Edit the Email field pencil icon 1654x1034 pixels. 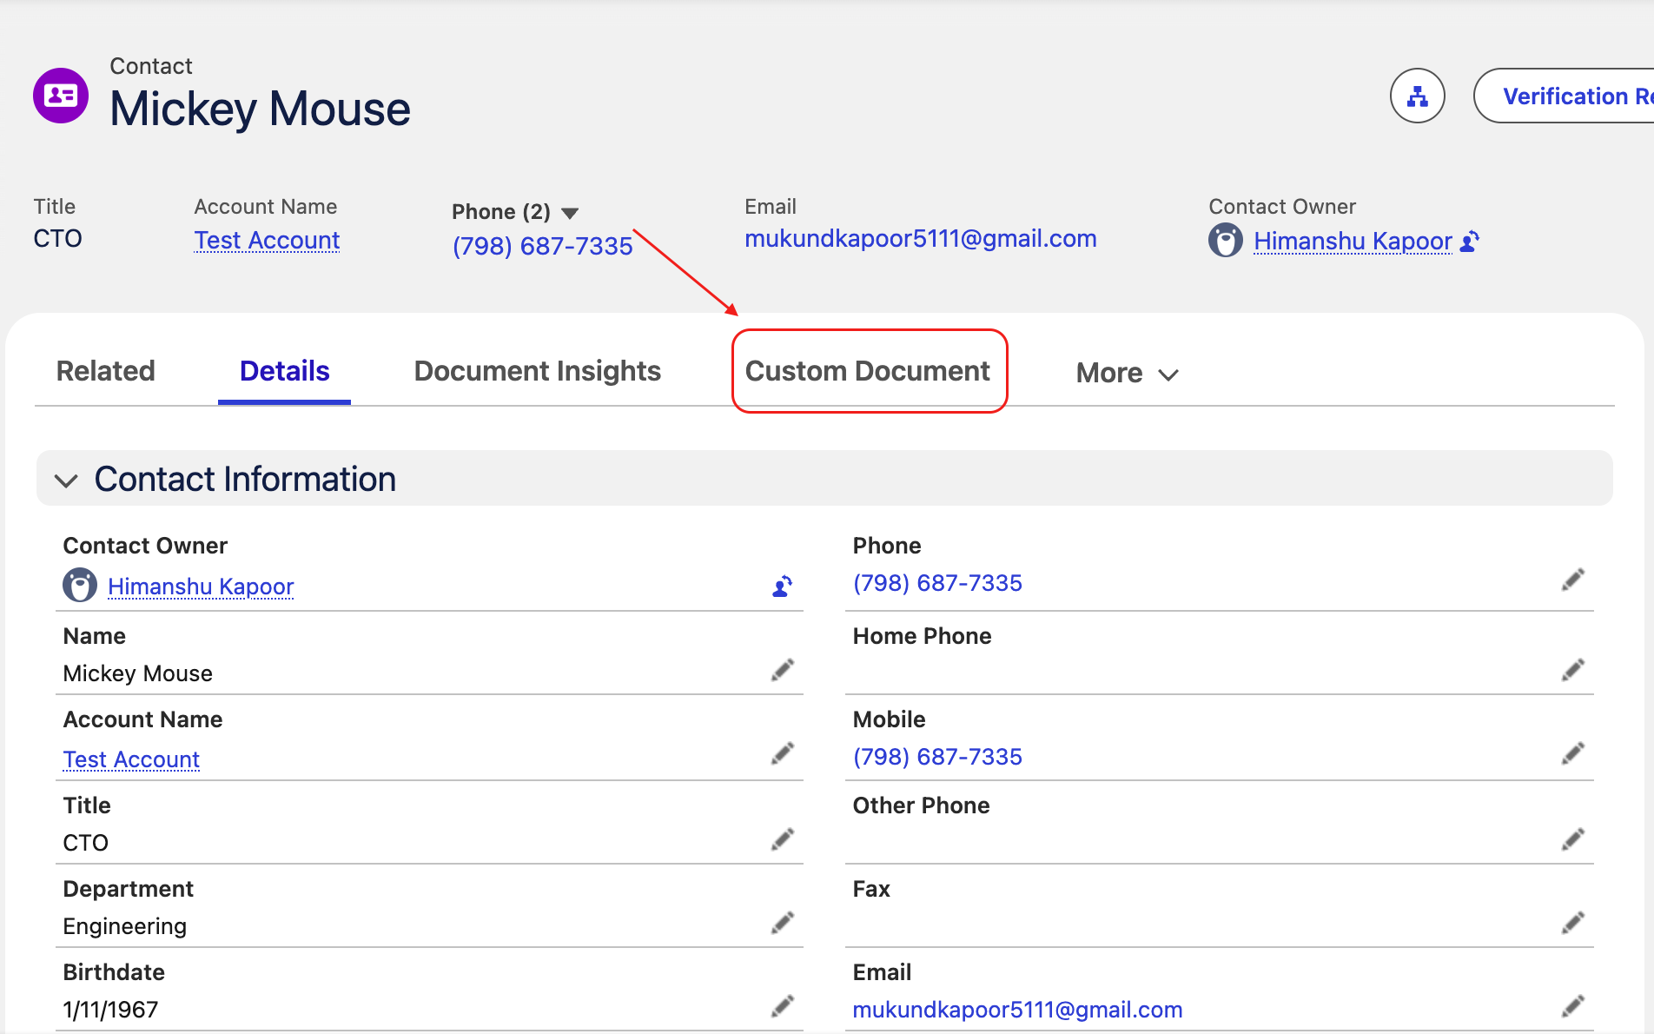[1573, 1006]
